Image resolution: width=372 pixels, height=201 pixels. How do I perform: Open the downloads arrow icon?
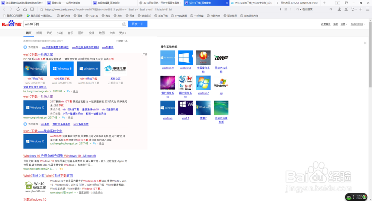pos(339,9)
